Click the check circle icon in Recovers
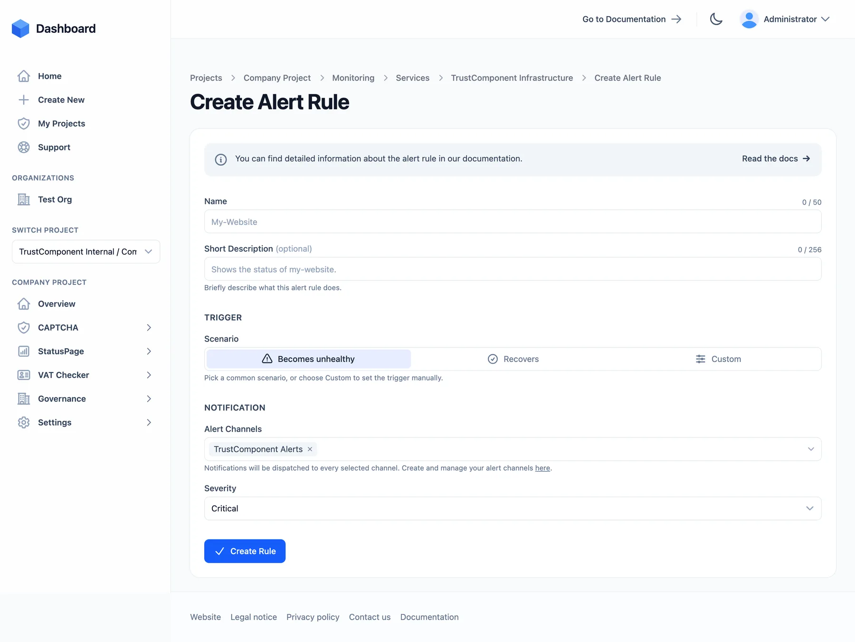855x642 pixels. click(x=493, y=359)
